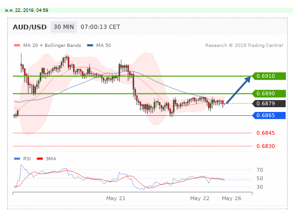Click the 9MA legend label
The image size is (293, 212).
(x=51, y=159)
